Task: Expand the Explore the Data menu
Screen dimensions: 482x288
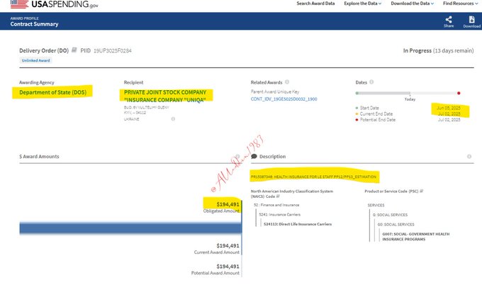Action: (362, 4)
